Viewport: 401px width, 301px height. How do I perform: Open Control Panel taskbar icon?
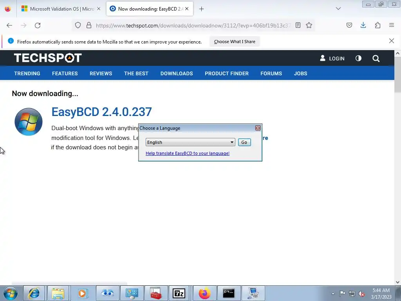click(132, 293)
